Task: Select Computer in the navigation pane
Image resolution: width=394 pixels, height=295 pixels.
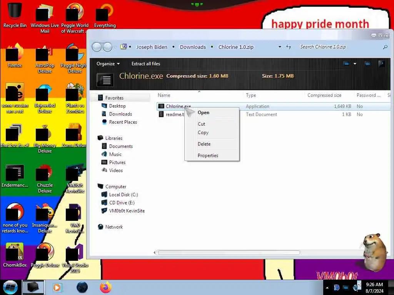Action: pos(115,187)
